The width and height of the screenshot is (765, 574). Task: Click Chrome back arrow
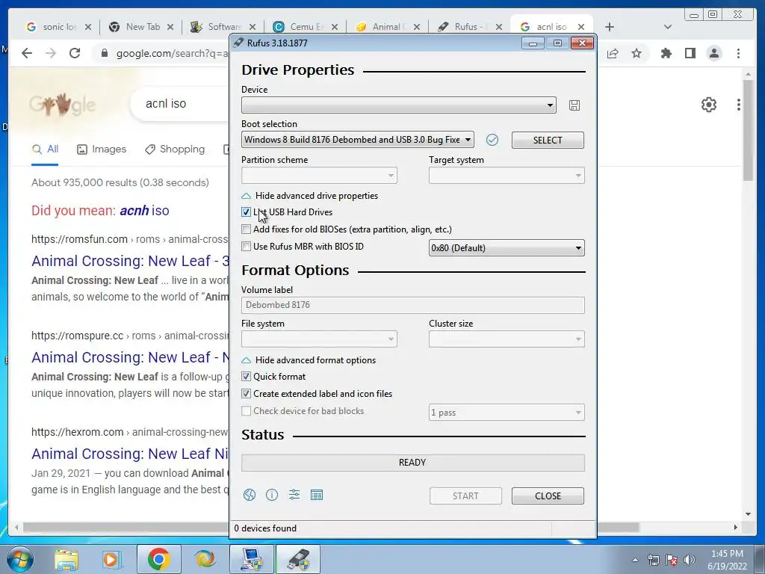click(x=27, y=53)
